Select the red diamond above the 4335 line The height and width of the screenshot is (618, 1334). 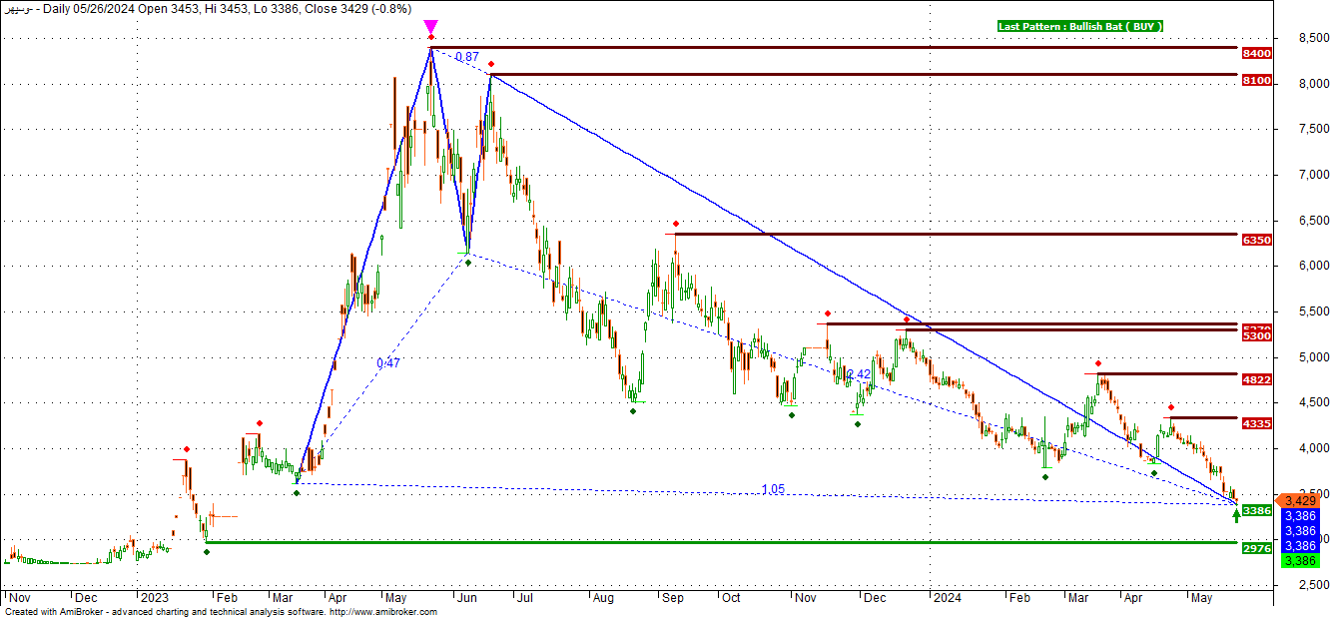(x=1171, y=407)
